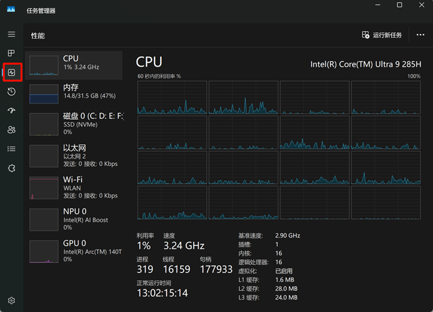Click the Run new task button
The height and width of the screenshot is (312, 433).
pyautogui.click(x=382, y=35)
